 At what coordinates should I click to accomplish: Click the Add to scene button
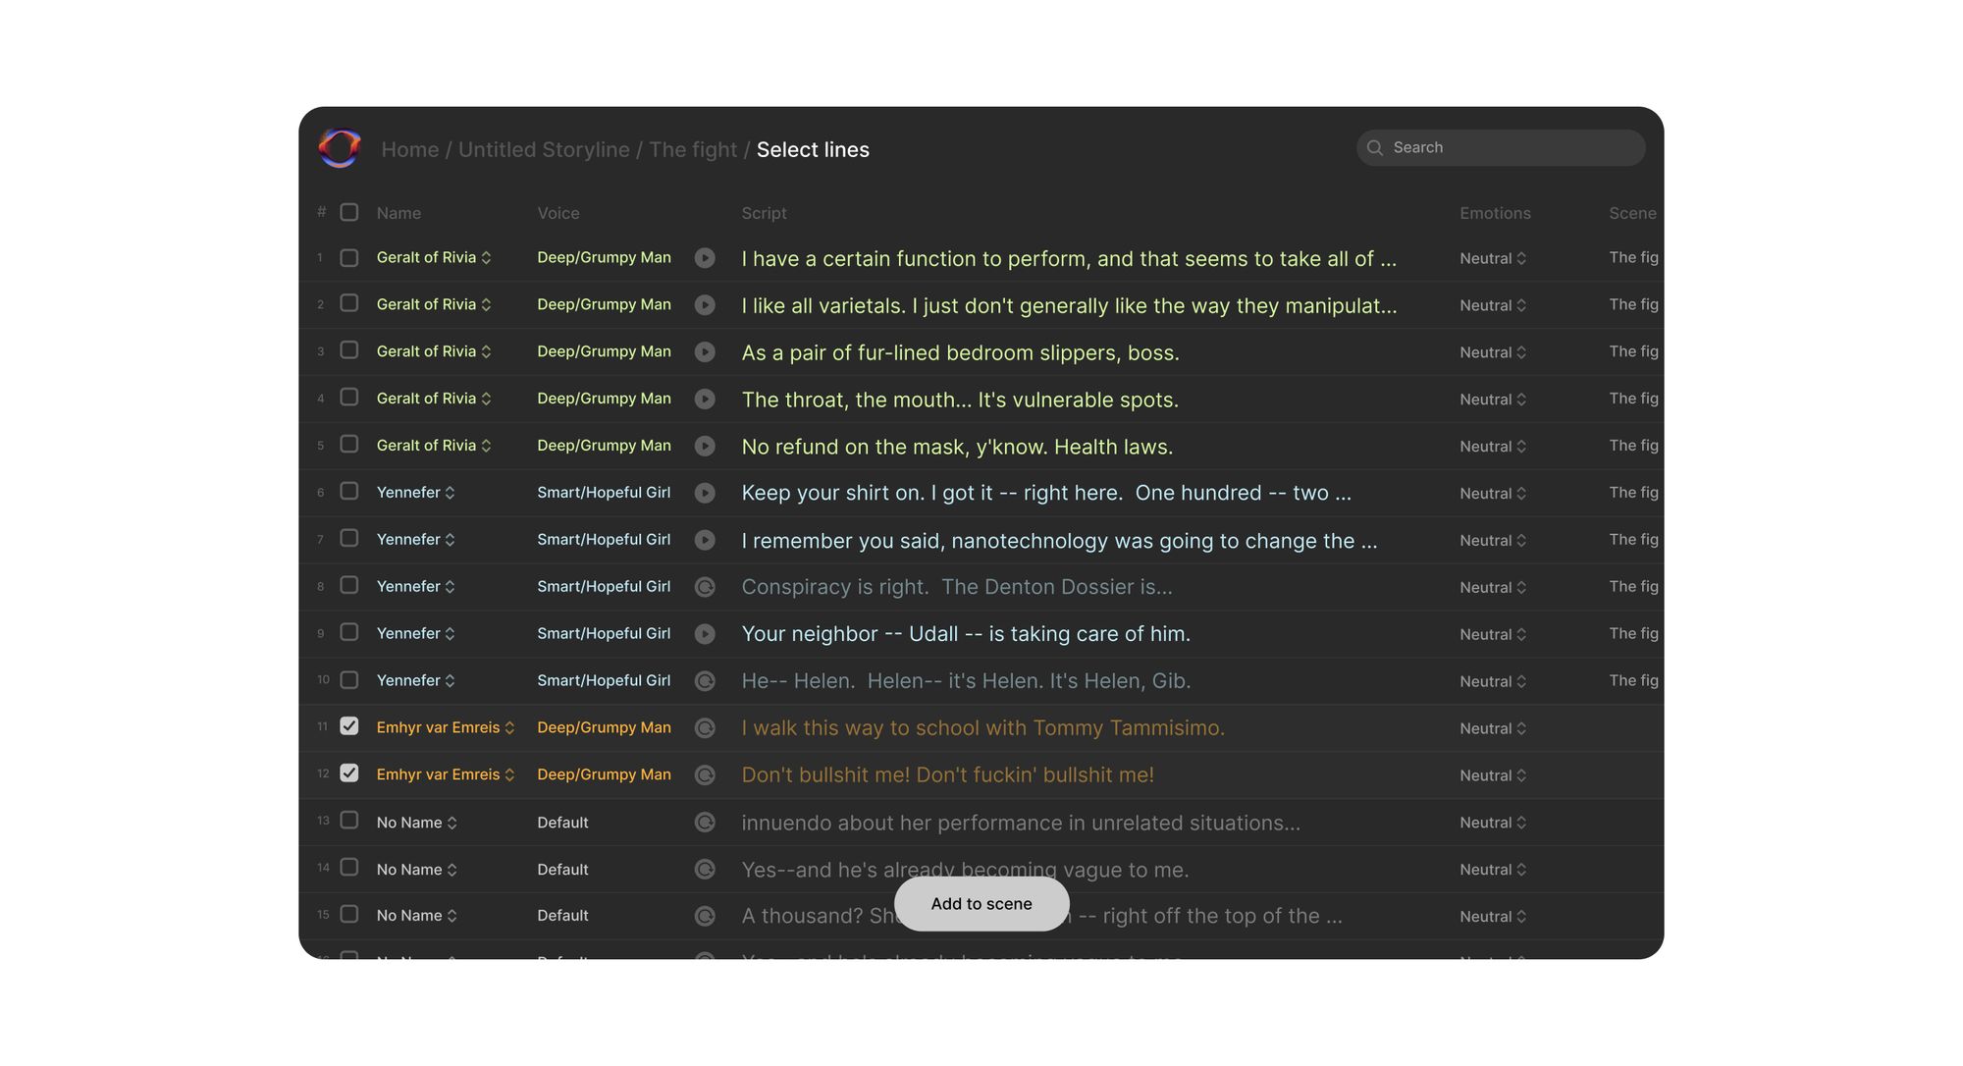(x=981, y=904)
